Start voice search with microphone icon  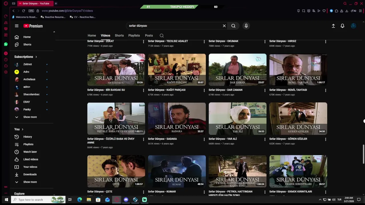246,26
